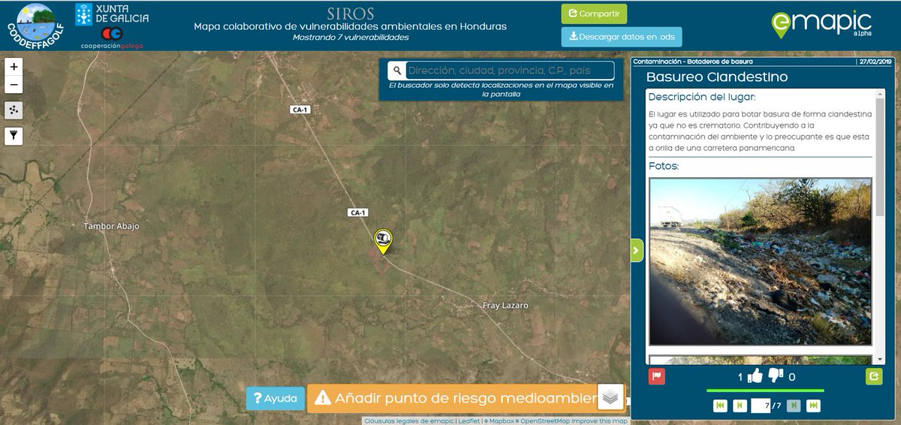Open the Mapbox attribution link

[499, 420]
